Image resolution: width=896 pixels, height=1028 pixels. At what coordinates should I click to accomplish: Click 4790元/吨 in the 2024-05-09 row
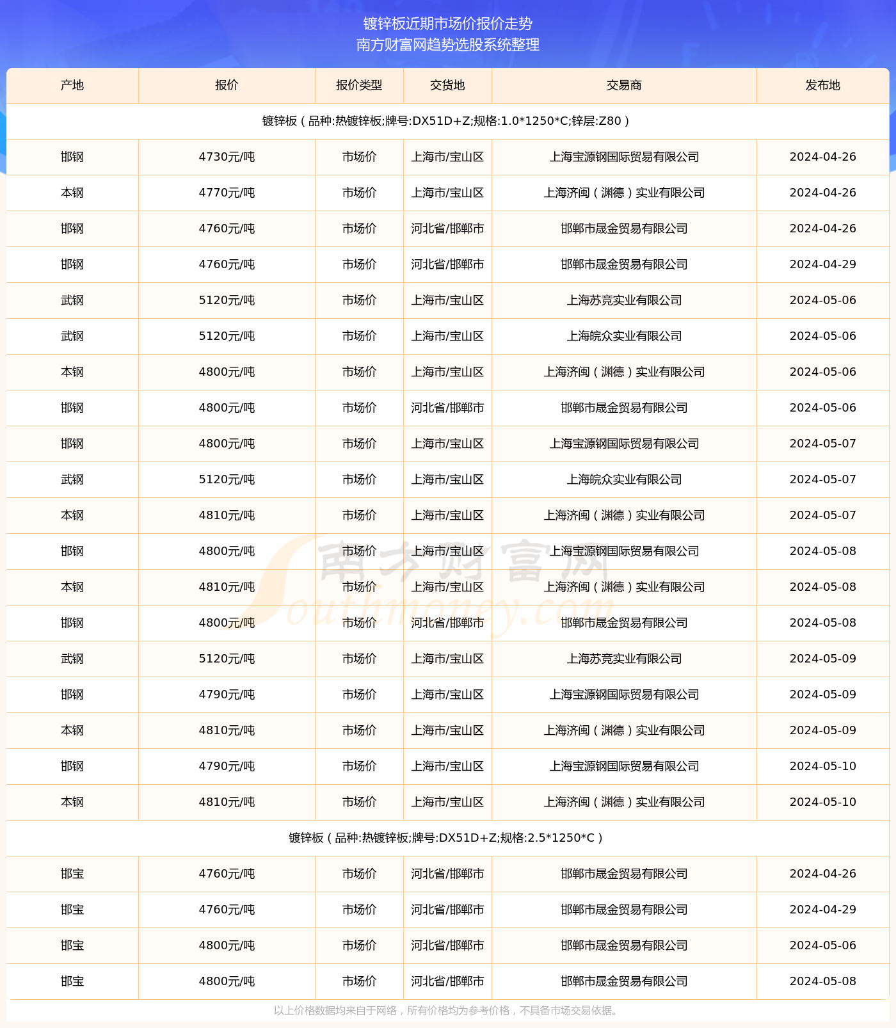click(227, 695)
